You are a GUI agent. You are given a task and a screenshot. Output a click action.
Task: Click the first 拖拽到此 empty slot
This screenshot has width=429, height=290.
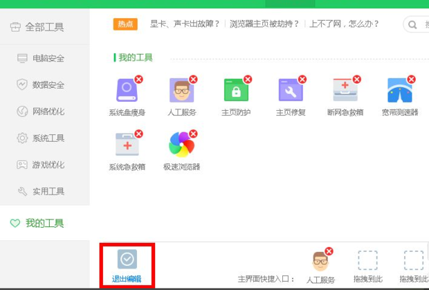coord(367,260)
